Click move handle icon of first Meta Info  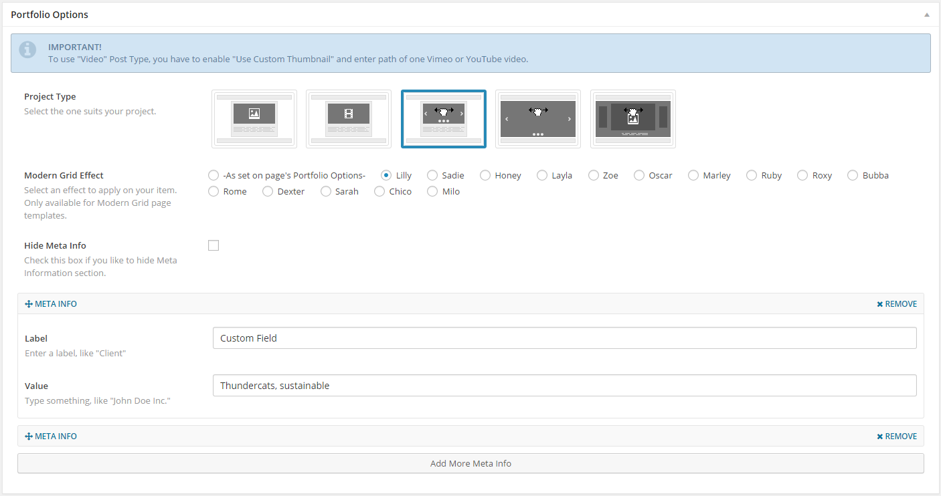click(29, 304)
